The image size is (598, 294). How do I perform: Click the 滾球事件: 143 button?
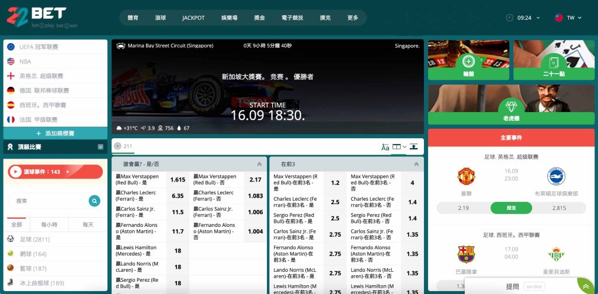pyautogui.click(x=55, y=171)
